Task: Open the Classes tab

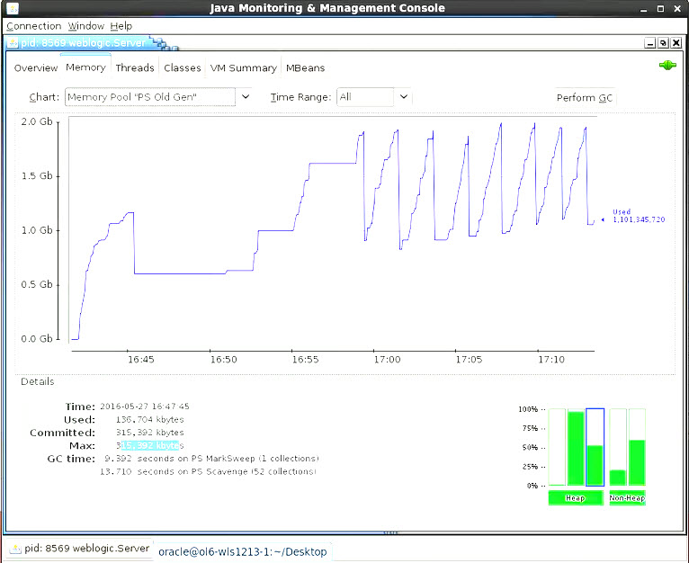Action: pos(183,68)
